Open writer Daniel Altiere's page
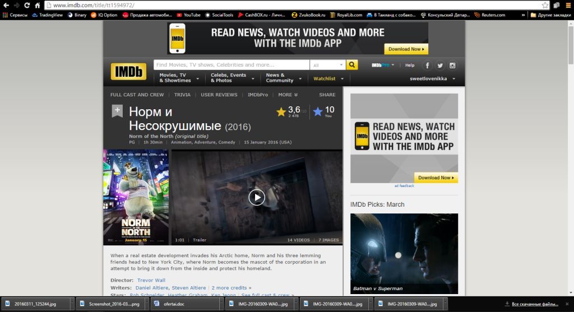574x312 pixels. tap(152, 288)
